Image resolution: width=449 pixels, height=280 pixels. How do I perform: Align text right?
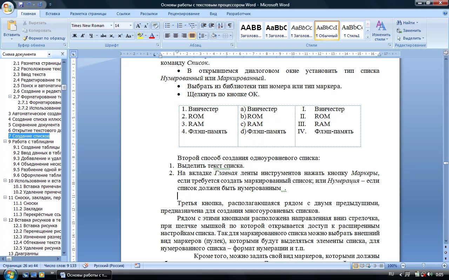tap(184, 36)
